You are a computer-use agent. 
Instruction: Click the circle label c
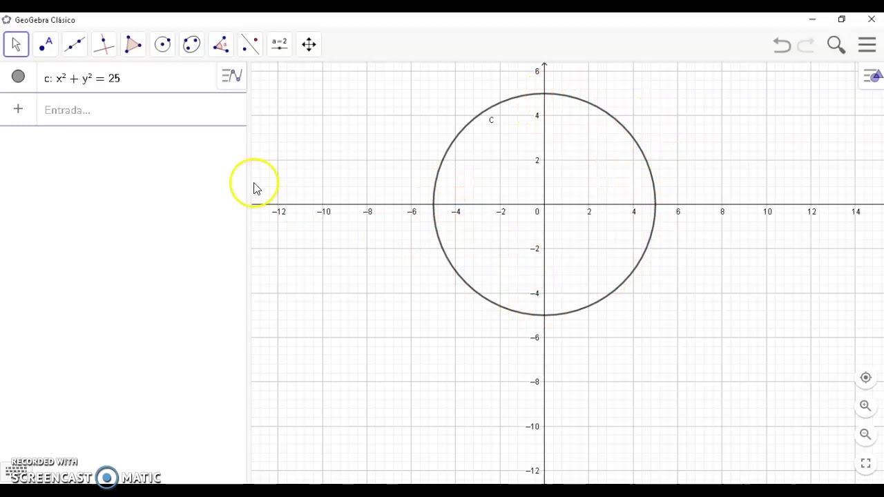491,120
